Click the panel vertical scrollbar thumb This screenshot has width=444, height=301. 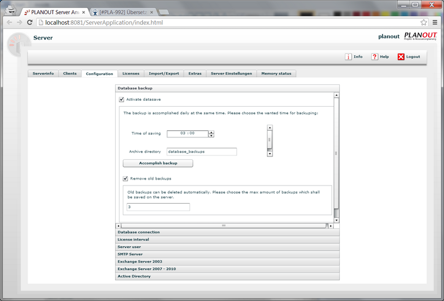337,154
